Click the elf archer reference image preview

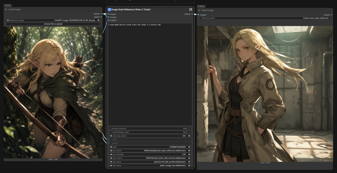(x=53, y=92)
